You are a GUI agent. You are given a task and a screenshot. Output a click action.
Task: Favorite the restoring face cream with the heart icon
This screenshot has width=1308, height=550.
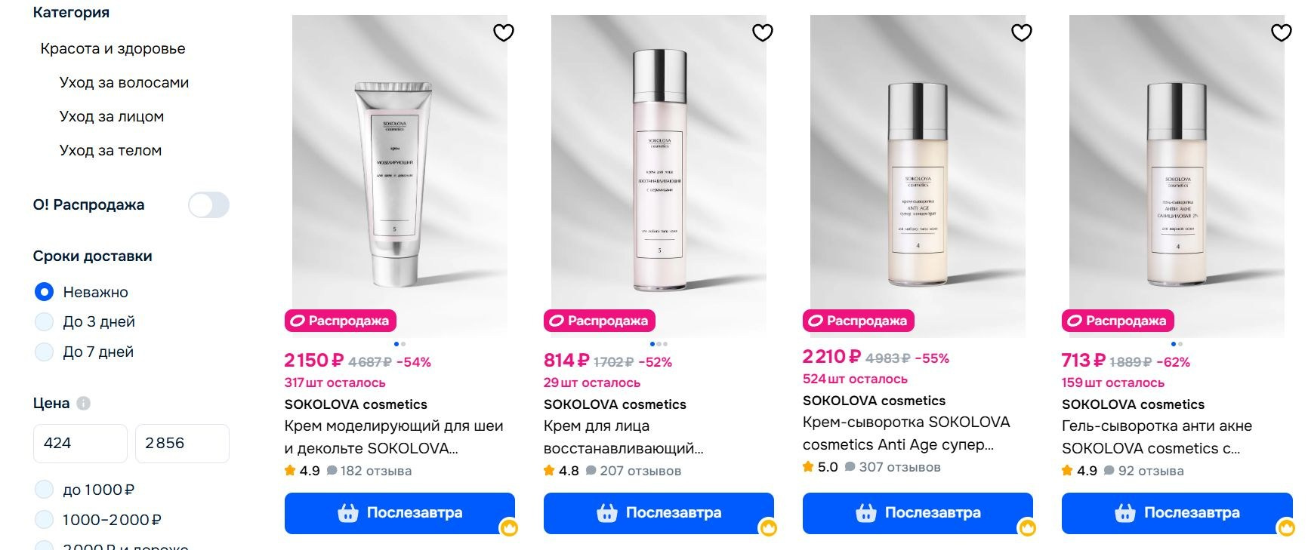click(x=763, y=32)
